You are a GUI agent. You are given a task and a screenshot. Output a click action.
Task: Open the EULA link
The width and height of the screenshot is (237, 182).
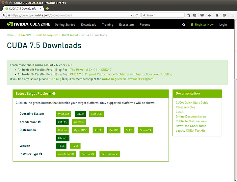[x=180, y=112]
